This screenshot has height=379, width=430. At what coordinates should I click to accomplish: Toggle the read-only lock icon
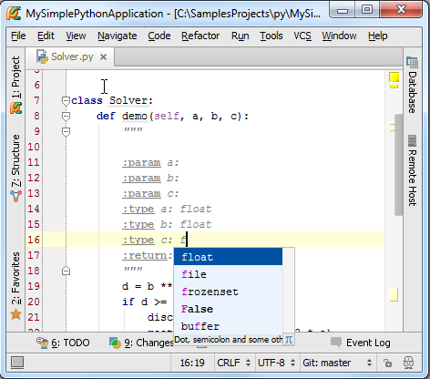tap(387, 363)
